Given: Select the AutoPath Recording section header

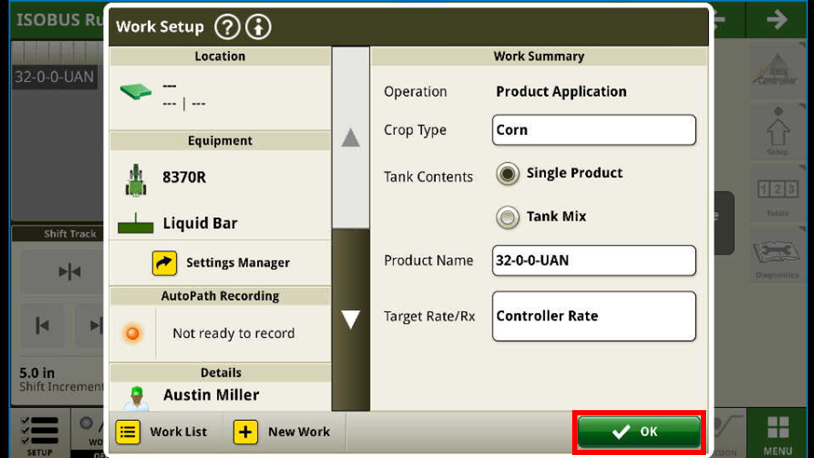Looking at the screenshot, I should tap(220, 296).
